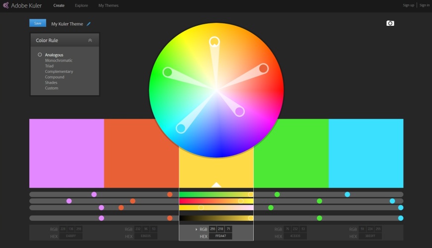Screen dimensions: 432x248
Task: Select the orange-red handle on color wheel
Action: 263,68
